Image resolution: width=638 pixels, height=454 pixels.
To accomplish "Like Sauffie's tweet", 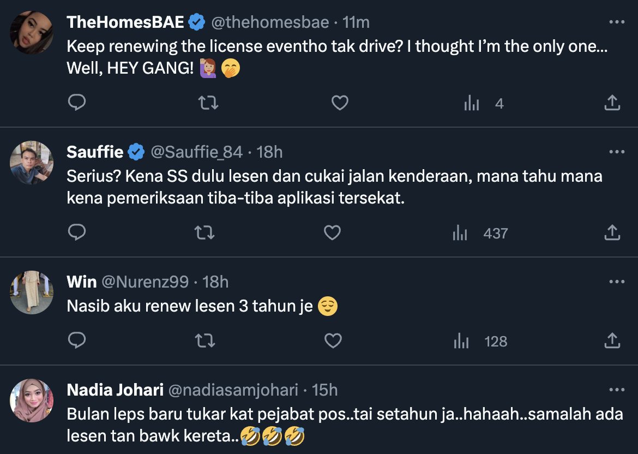I will pos(332,233).
